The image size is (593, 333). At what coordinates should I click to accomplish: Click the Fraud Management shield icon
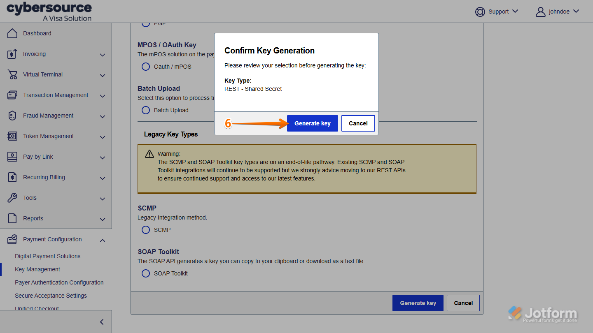[x=12, y=116]
